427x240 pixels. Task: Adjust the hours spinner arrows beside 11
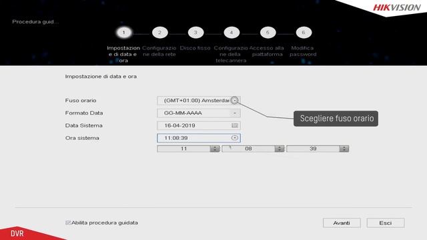point(215,149)
